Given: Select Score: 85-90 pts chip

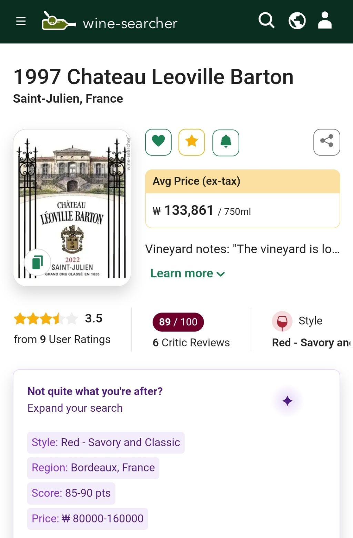Looking at the screenshot, I should [71, 493].
